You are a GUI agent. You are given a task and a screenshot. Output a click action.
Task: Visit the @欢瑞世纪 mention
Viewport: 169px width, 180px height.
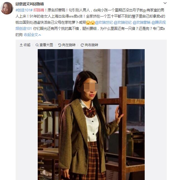pos(104,22)
